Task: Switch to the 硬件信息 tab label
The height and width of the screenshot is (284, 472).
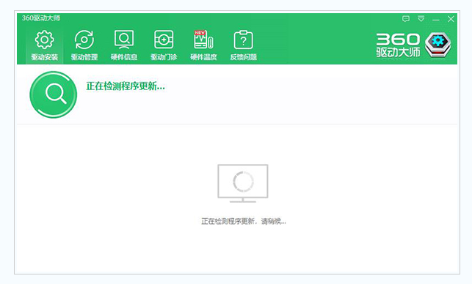Action: [124, 57]
